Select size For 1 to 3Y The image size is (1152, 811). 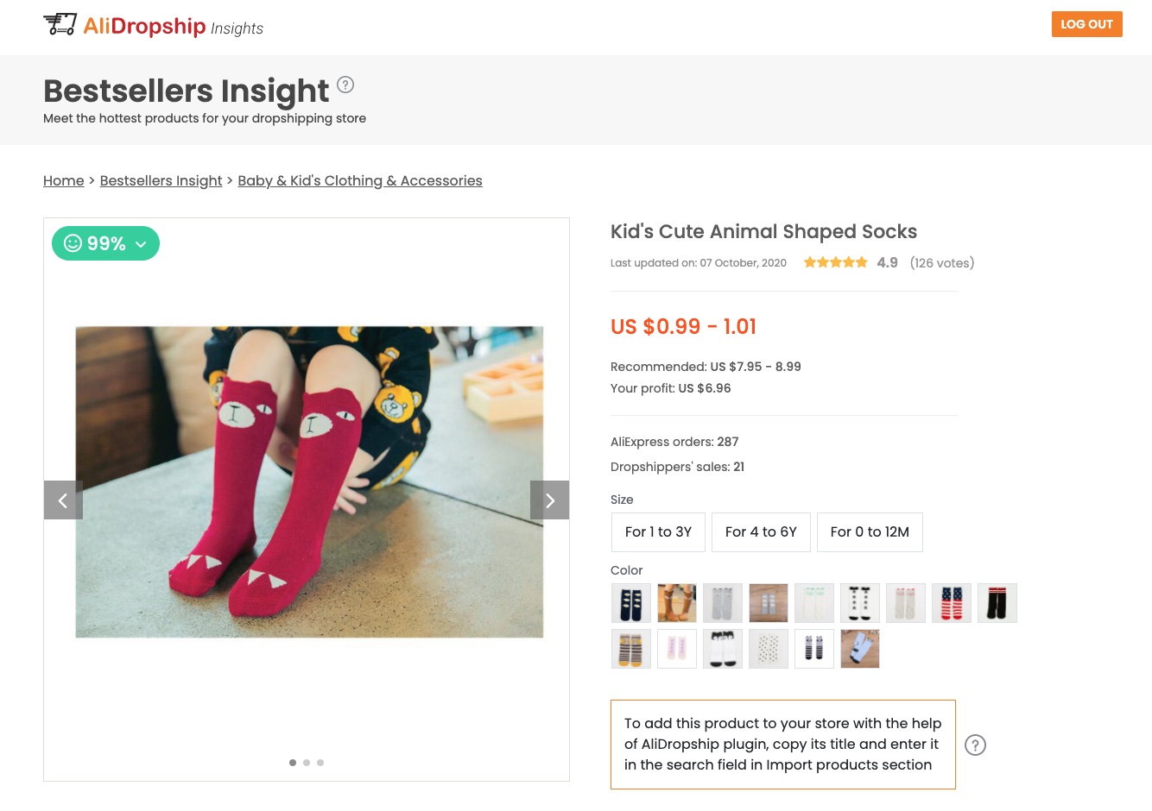click(x=658, y=532)
